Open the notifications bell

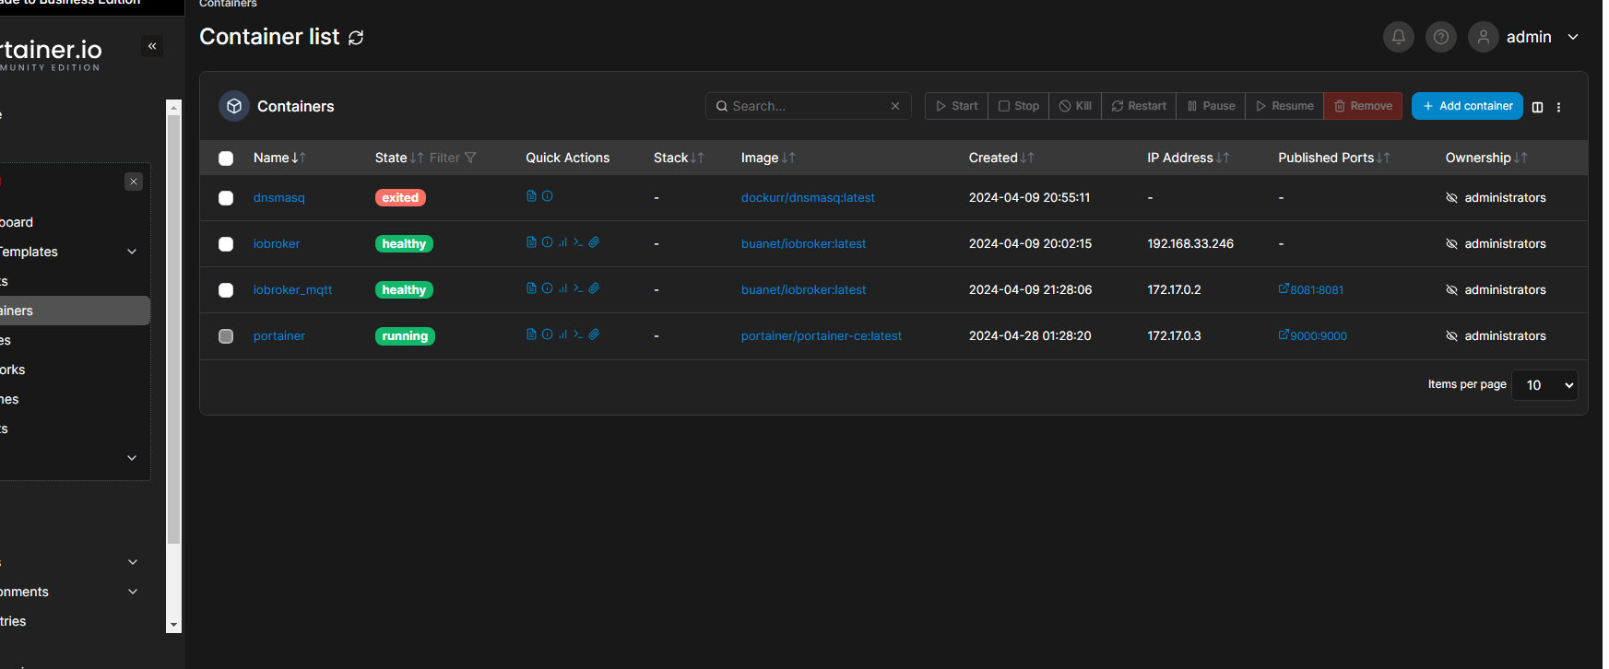[x=1398, y=37]
